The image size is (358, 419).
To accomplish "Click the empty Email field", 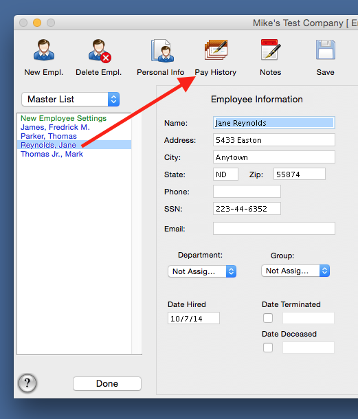I will tap(274, 229).
